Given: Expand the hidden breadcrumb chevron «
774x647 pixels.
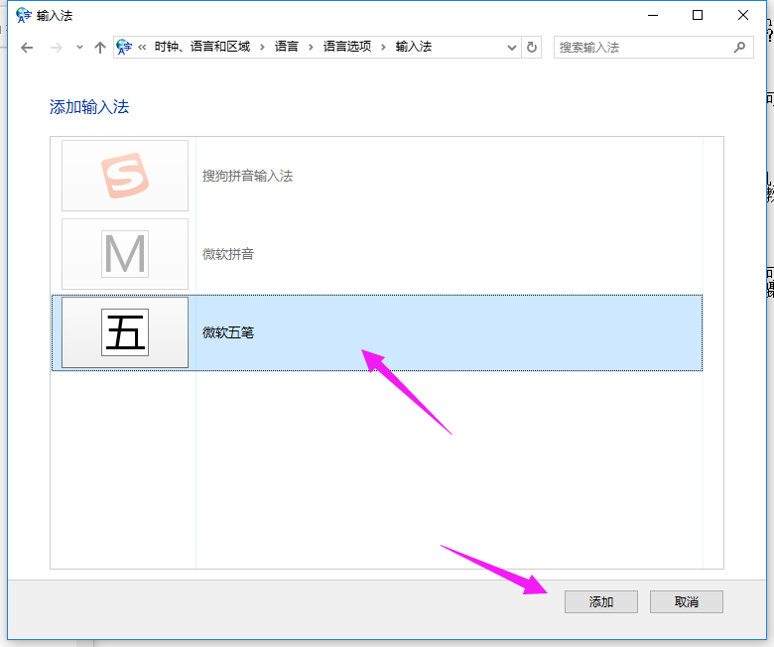Looking at the screenshot, I should 143,47.
